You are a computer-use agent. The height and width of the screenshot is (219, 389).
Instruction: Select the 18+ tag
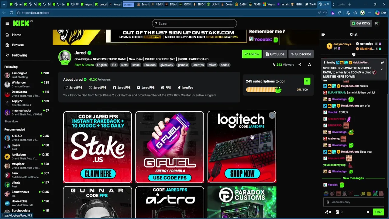[114, 65]
